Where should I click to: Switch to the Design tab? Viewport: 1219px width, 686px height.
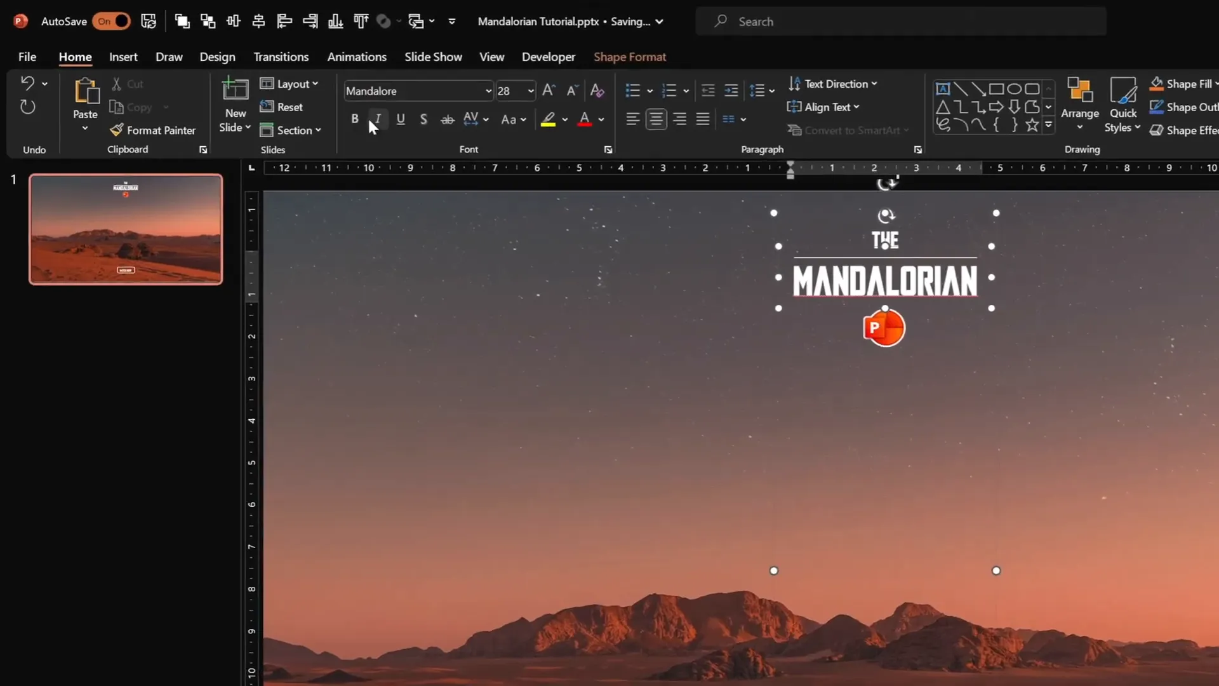(x=217, y=57)
